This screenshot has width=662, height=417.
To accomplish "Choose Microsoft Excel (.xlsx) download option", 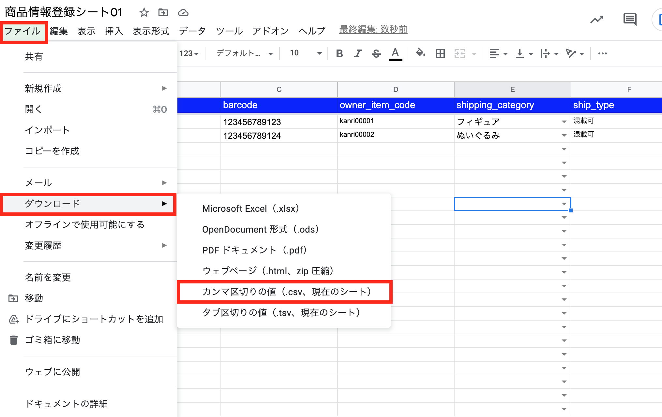I will pyautogui.click(x=250, y=208).
